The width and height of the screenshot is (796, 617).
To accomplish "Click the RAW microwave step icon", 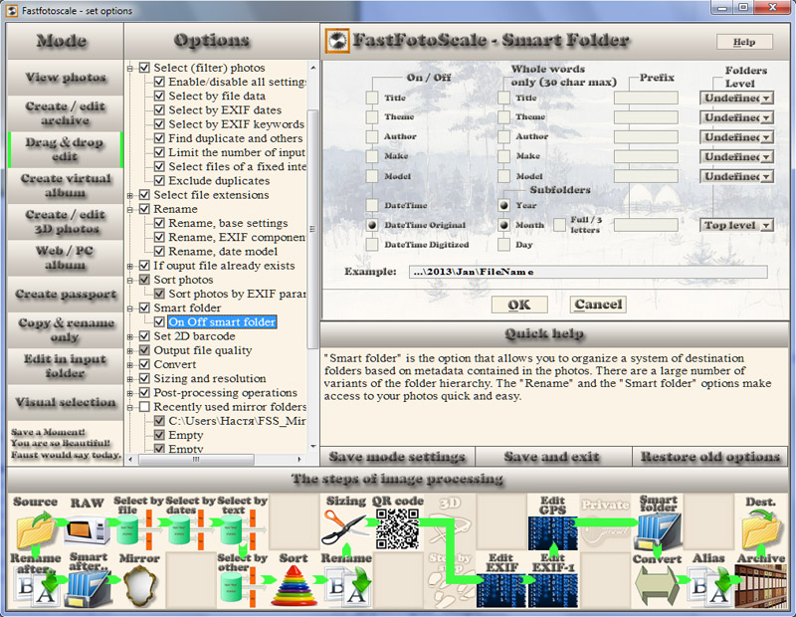I will [87, 529].
